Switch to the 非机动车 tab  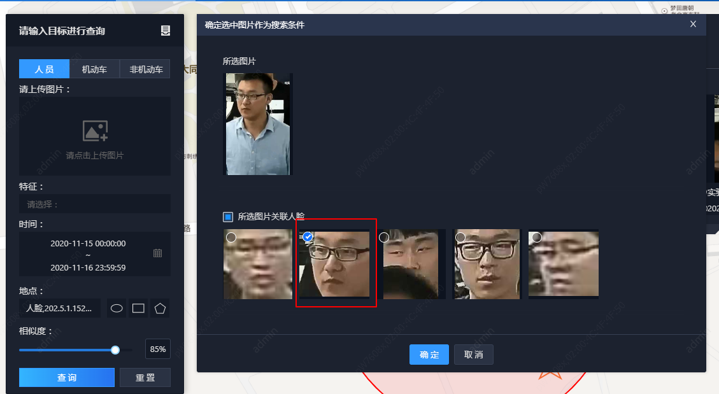(145, 69)
